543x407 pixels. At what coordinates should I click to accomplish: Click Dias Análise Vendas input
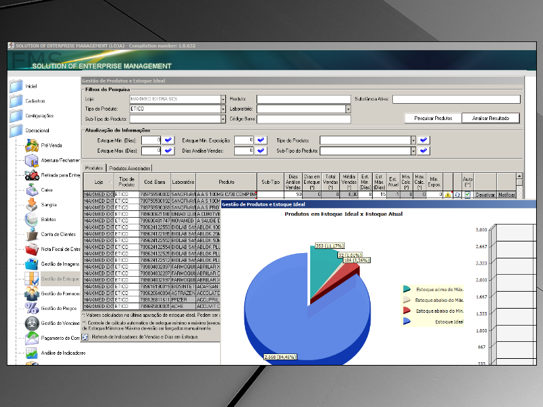(x=244, y=151)
